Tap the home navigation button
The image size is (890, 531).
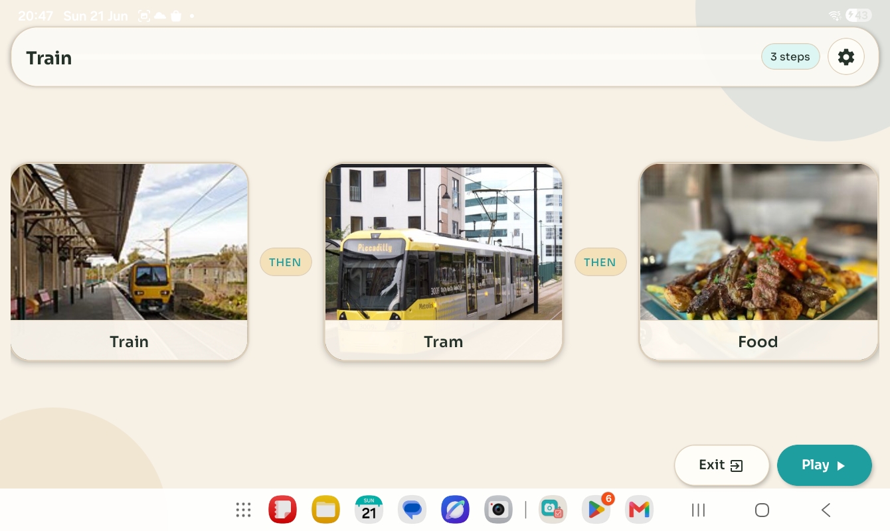click(762, 510)
